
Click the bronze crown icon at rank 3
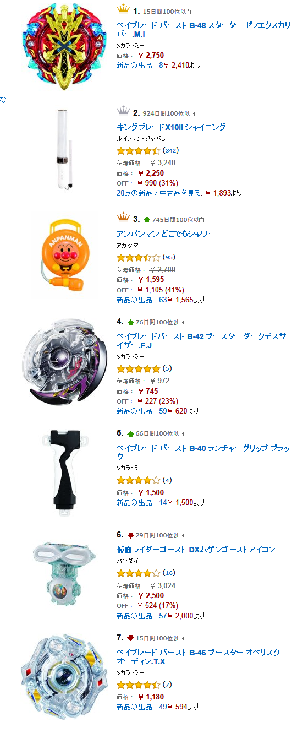tap(123, 218)
